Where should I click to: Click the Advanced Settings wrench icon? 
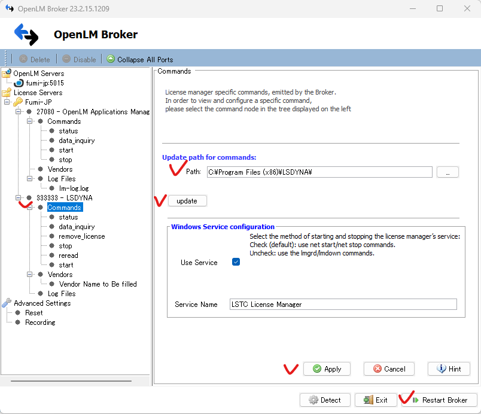coord(7,303)
